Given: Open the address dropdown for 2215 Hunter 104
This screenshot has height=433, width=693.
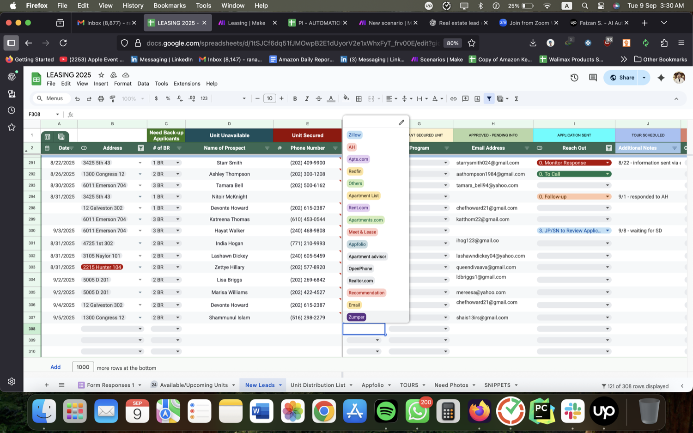Looking at the screenshot, I should (x=140, y=267).
